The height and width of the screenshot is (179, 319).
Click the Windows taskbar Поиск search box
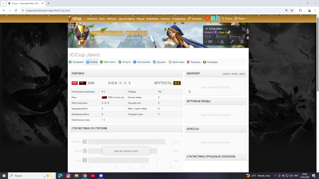(32, 176)
